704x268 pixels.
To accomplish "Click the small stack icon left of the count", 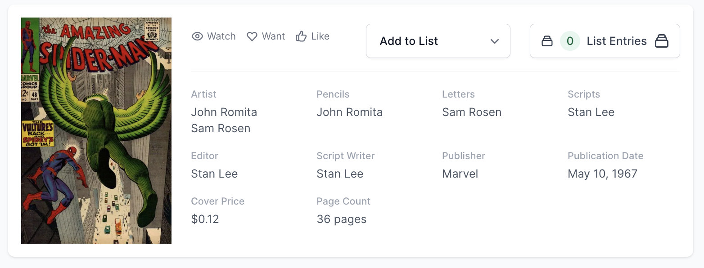I will [x=547, y=41].
